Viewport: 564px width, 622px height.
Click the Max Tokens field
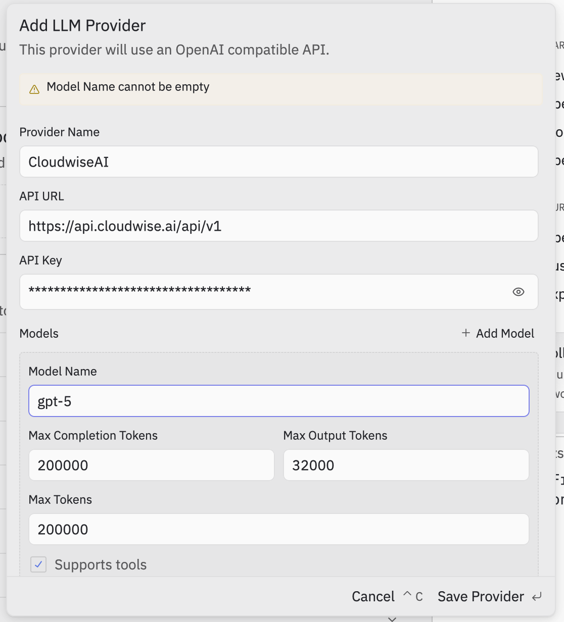click(279, 529)
